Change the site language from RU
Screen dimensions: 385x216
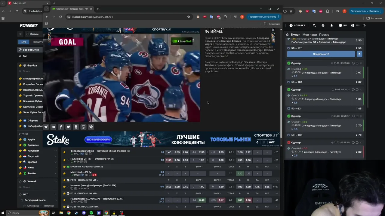[343, 25]
